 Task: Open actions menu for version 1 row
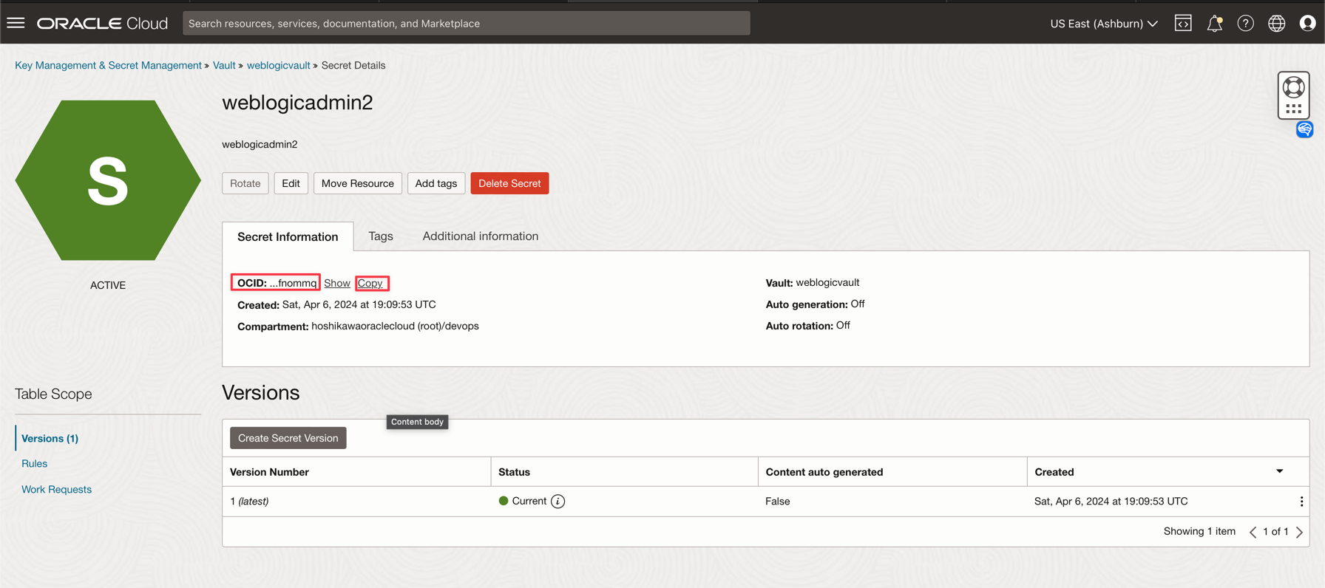[x=1301, y=502]
